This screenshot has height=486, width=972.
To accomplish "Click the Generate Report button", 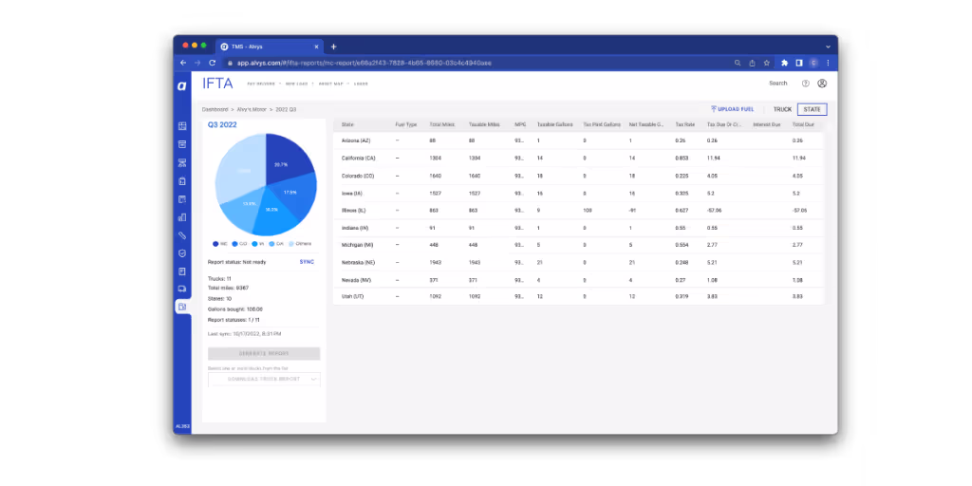I will 264,353.
